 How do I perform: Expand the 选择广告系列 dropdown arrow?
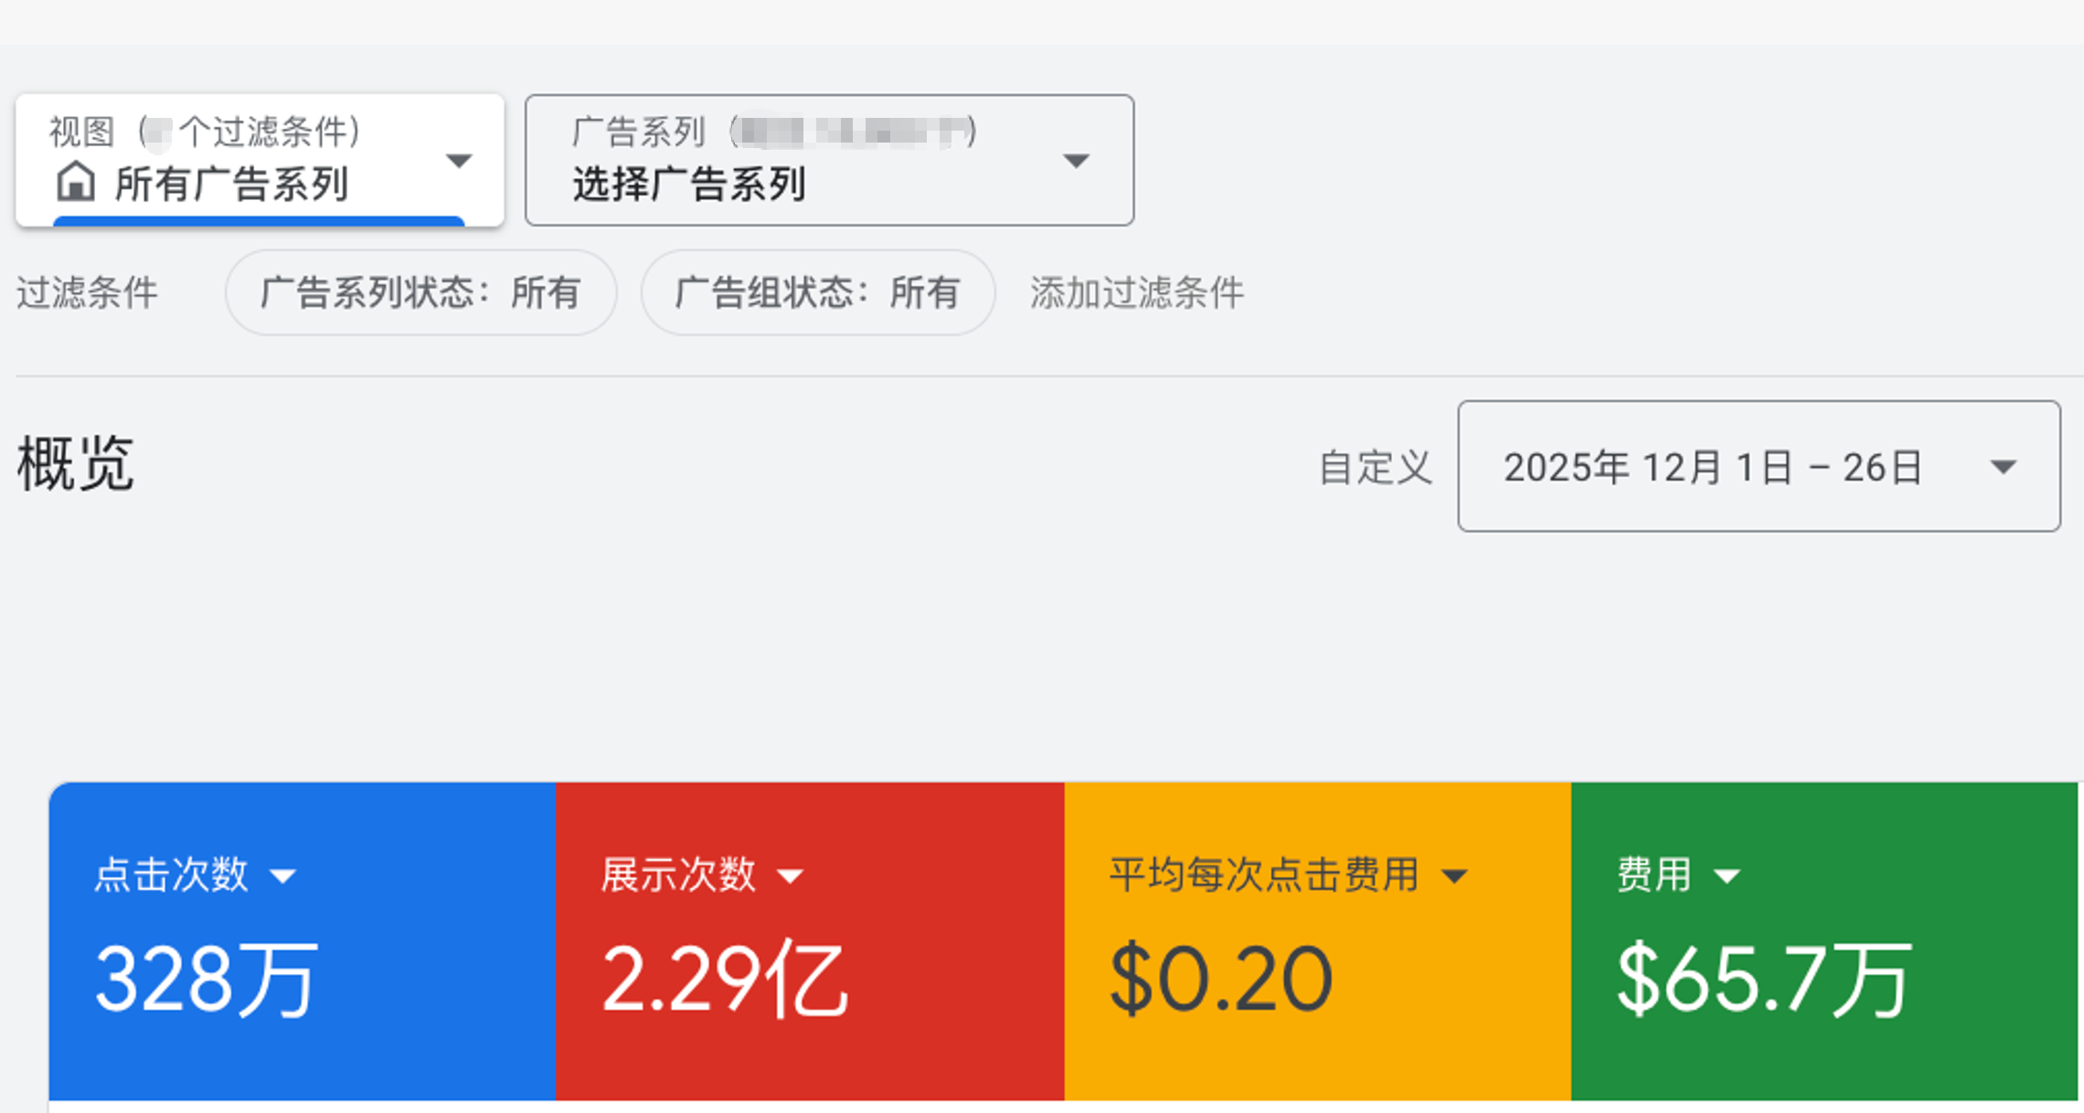1076,162
